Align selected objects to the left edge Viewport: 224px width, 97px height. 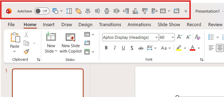[154, 11]
